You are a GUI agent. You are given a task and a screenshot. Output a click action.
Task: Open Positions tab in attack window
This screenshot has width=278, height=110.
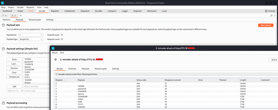[x=72, y=69]
